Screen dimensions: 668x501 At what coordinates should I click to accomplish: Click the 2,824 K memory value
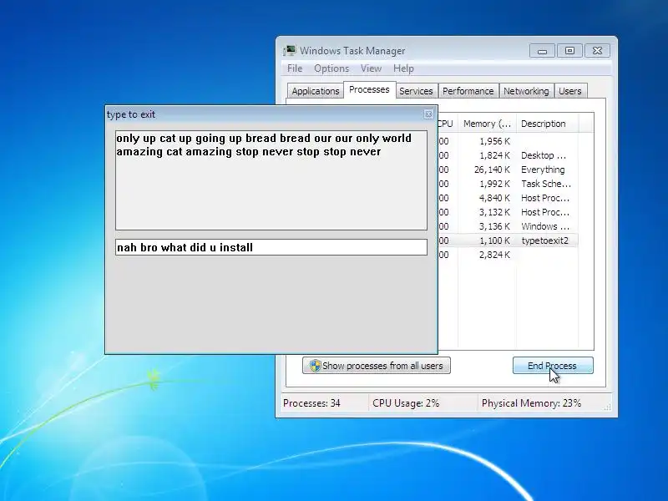click(x=494, y=255)
